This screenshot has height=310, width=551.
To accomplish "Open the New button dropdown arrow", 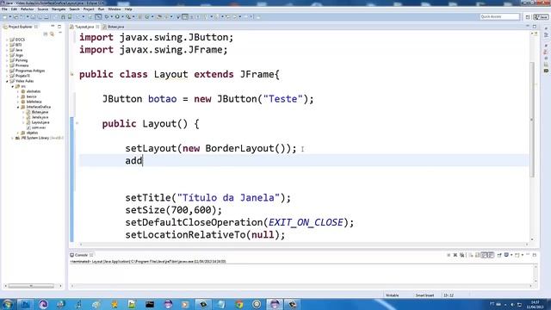I will [x=10, y=17].
